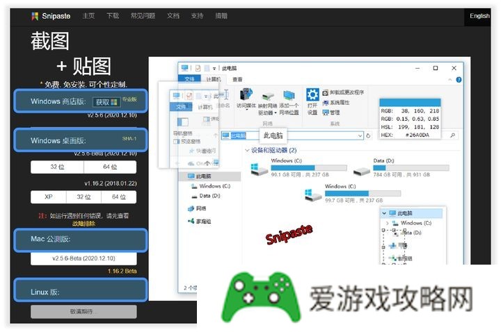501x332 pixels.
Task: Select the 计算机 tab in Explorer ribbon
Action: point(214,79)
